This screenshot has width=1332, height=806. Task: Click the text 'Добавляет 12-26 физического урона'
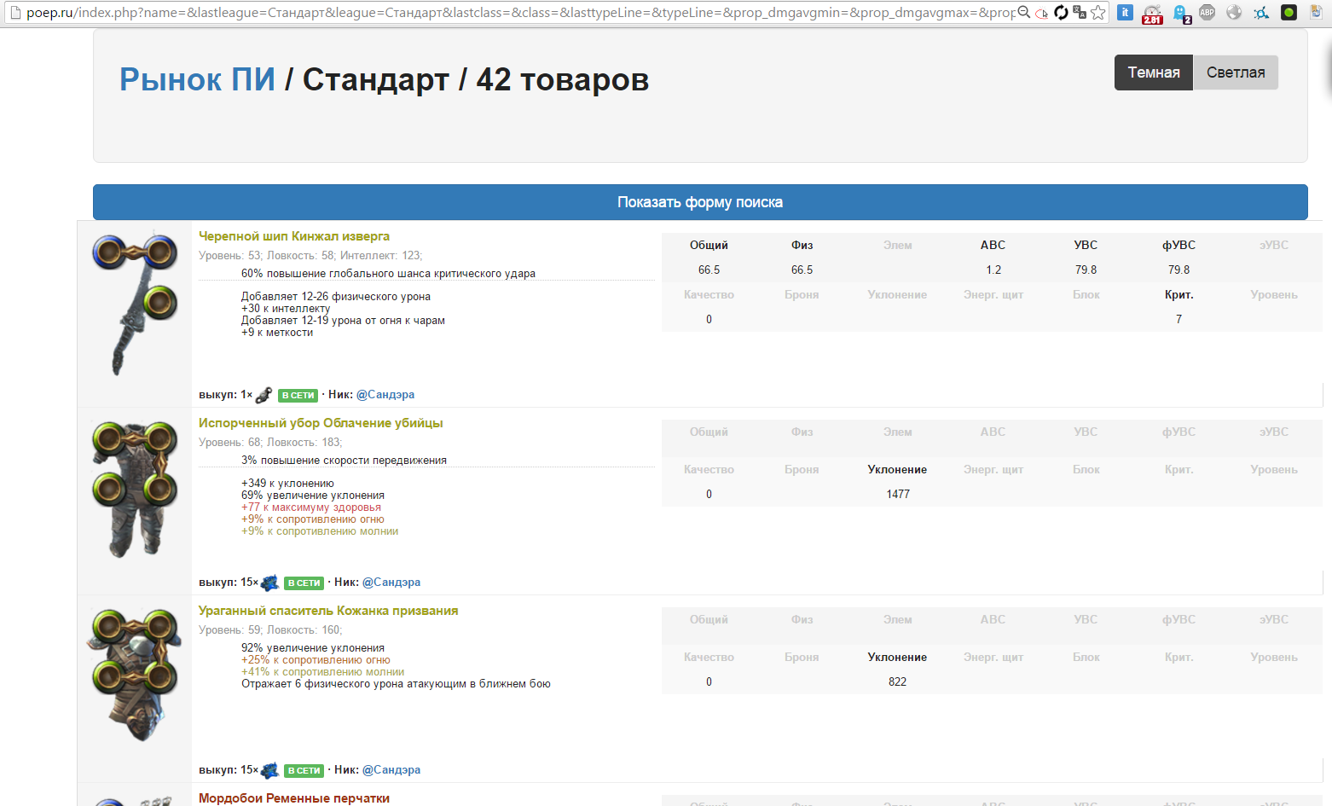(336, 297)
